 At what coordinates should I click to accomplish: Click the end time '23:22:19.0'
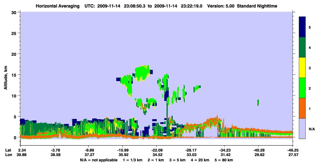coord(192,6)
